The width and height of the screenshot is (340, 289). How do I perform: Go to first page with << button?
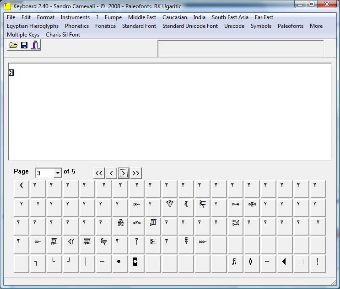coord(99,173)
